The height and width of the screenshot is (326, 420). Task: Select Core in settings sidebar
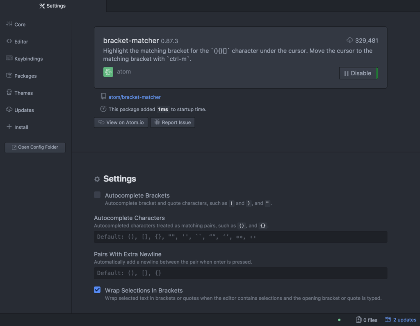[20, 24]
